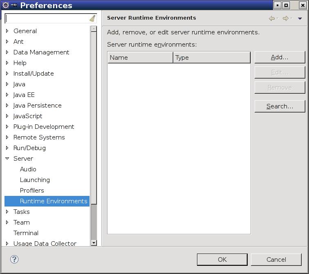Confirm the dialog with the OK button

click(222, 259)
